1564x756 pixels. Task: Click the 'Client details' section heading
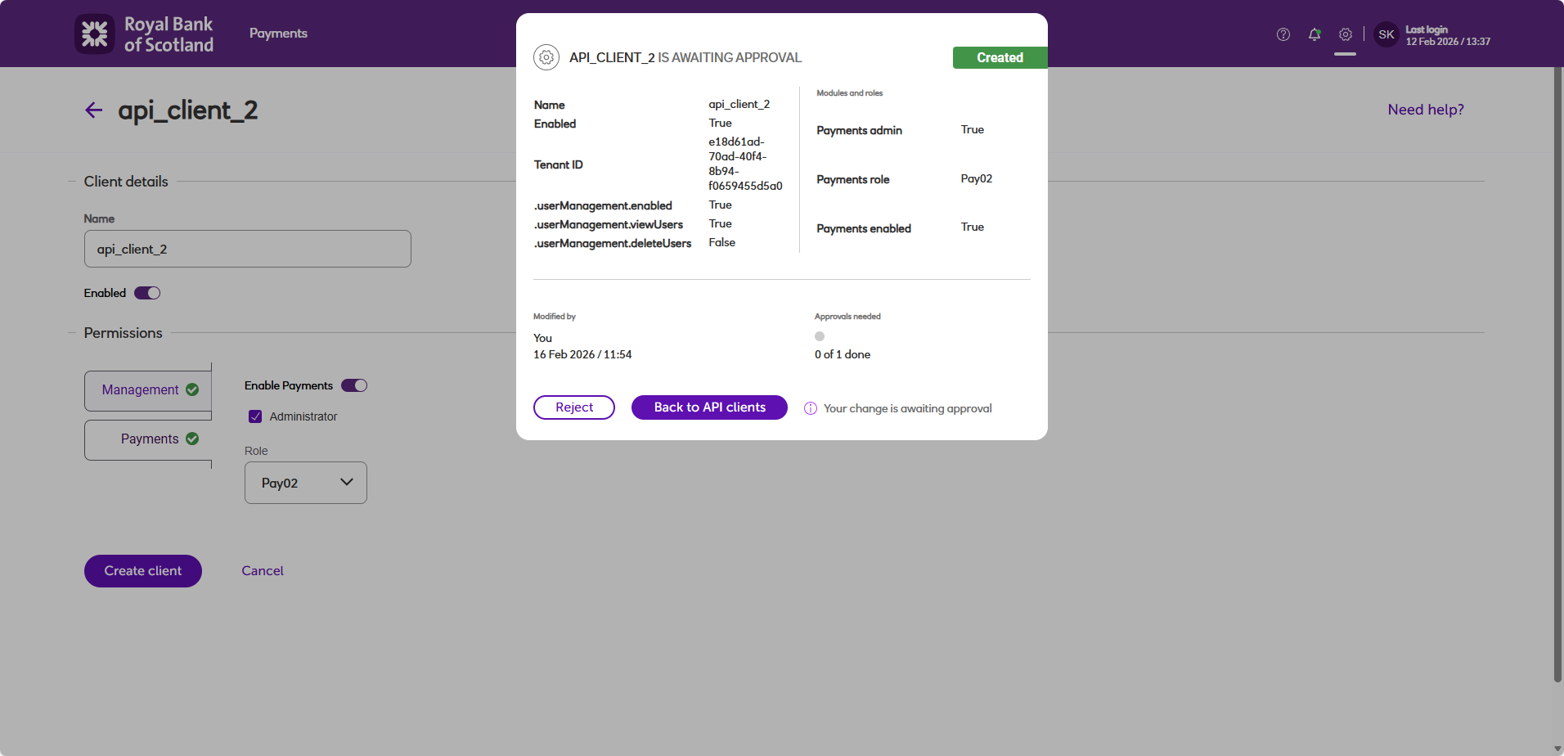126,182
